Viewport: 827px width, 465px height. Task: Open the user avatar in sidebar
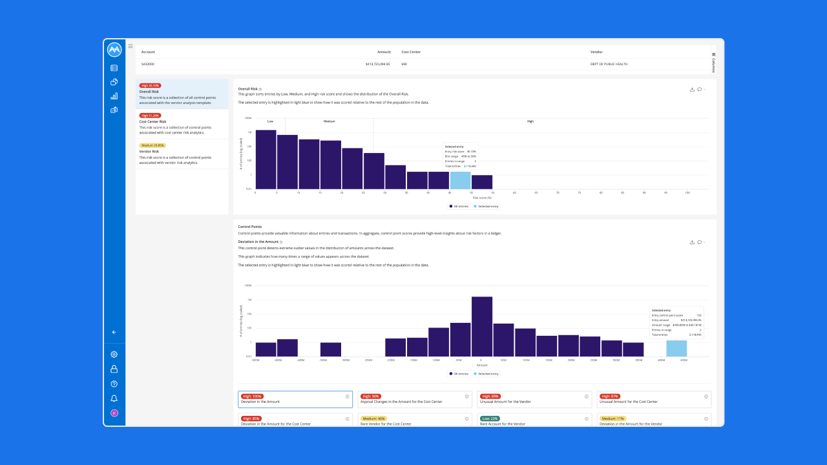tap(114, 413)
